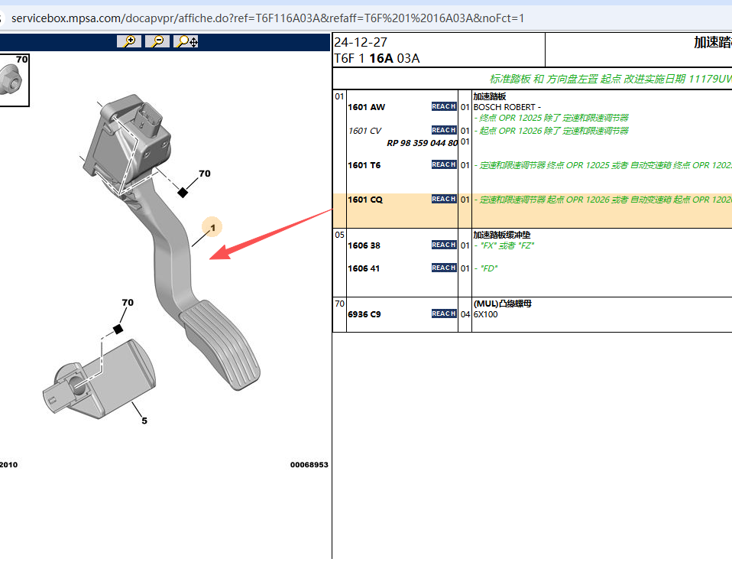Click the zoom in magnifier icon
The width and height of the screenshot is (732, 562).
click(x=129, y=41)
